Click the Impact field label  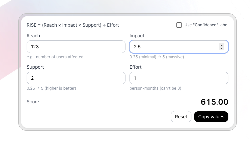coord(137,36)
